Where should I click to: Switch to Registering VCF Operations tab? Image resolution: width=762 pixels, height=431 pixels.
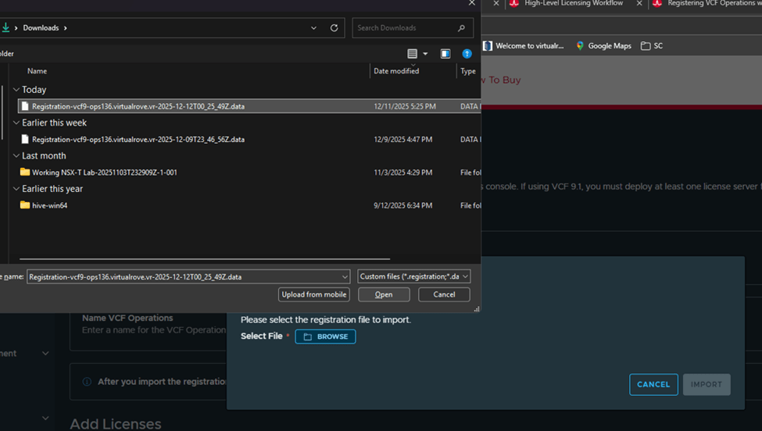tap(707, 4)
